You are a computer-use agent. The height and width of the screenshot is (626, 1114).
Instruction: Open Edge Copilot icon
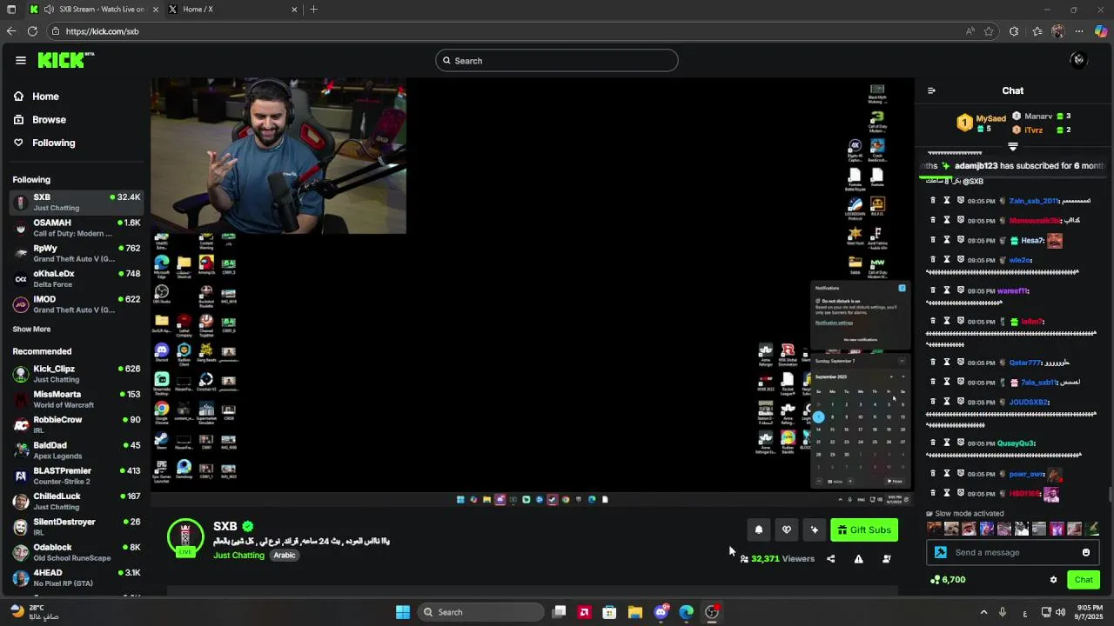click(1101, 31)
